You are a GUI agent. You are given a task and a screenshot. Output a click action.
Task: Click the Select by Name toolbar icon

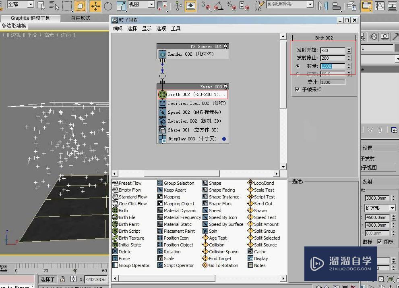[54, 6]
